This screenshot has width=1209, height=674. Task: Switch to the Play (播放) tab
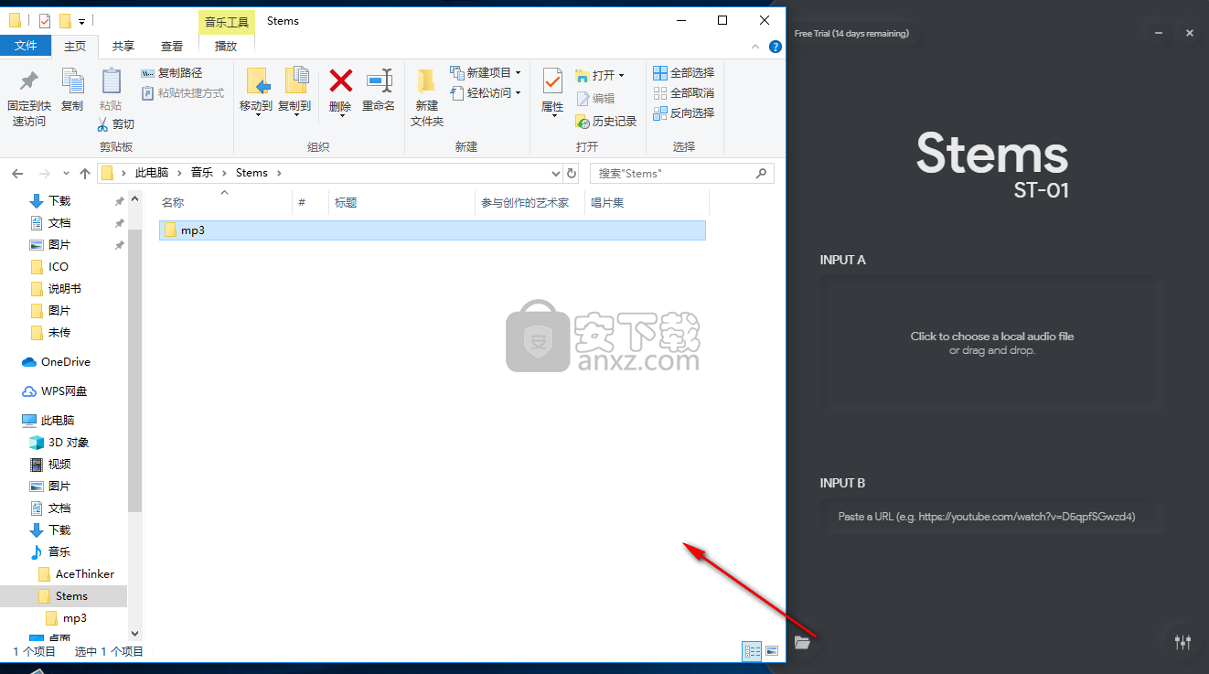tap(226, 47)
